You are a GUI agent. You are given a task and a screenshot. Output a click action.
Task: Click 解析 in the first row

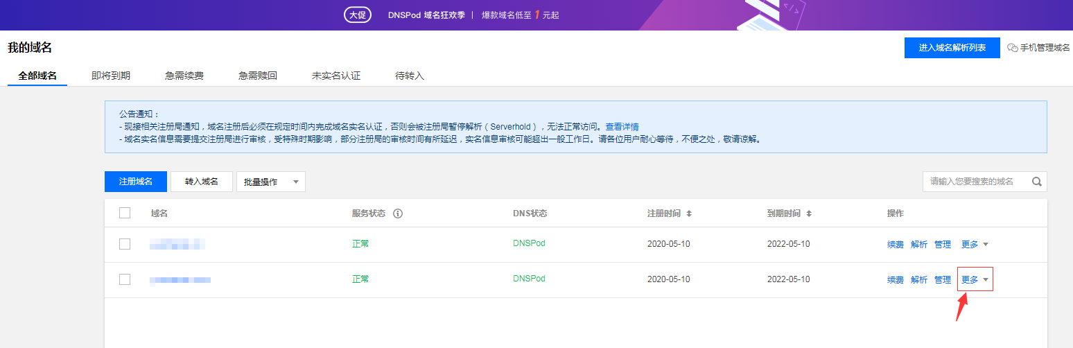coord(919,245)
